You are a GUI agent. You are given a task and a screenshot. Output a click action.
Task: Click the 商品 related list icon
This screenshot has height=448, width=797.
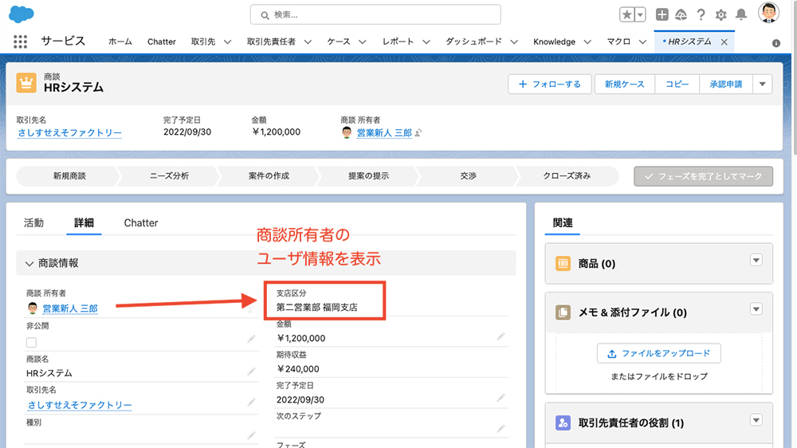pyautogui.click(x=563, y=263)
